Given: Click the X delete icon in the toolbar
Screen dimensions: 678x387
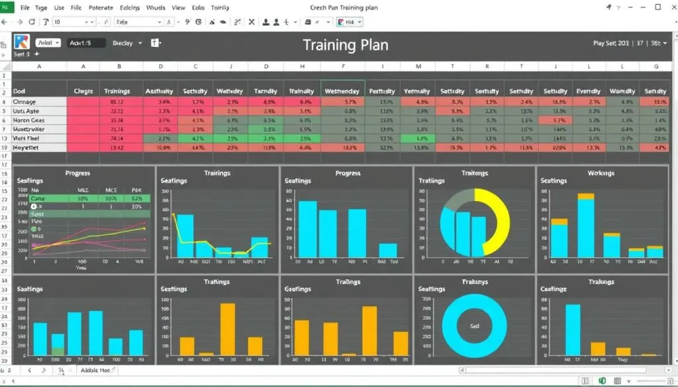Looking at the screenshot, I should (252, 22).
